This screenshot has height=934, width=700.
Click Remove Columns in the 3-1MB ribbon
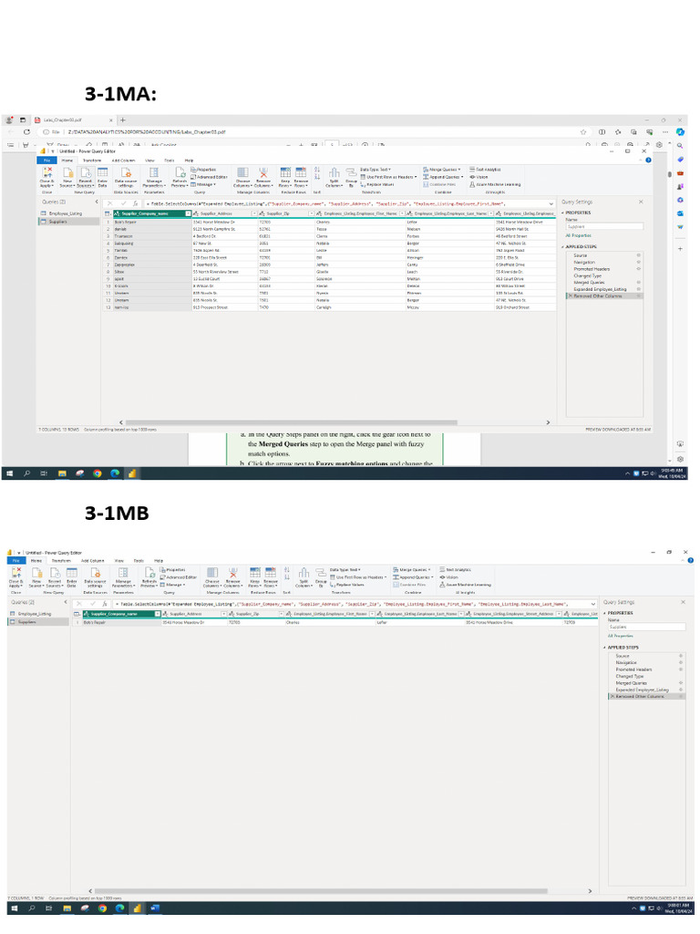coord(235,581)
